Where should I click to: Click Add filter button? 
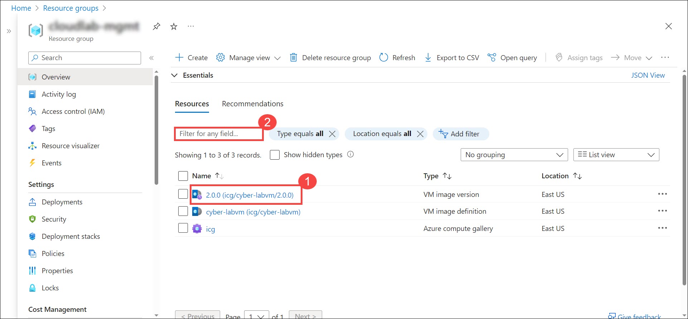tap(461, 134)
